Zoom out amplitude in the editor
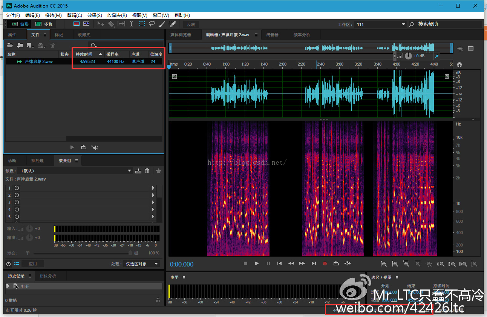Screen dimensions: 487x317 (395, 264)
